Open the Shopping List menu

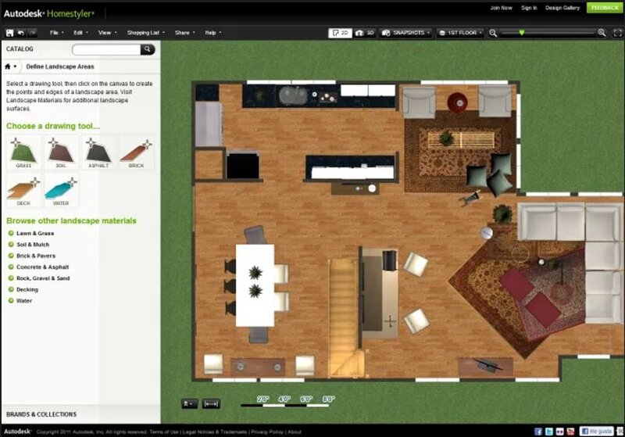coord(144,33)
